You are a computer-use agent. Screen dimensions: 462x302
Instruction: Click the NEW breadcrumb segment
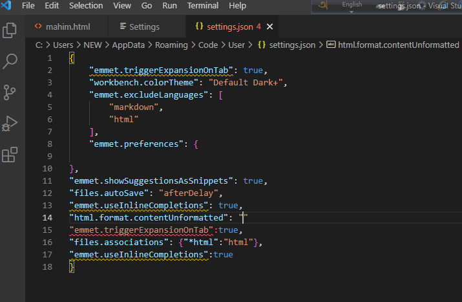(92, 45)
